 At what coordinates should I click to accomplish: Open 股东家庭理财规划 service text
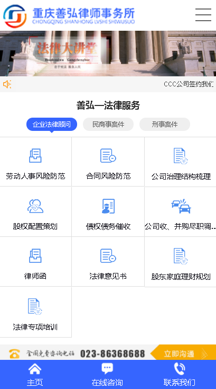[181, 277]
